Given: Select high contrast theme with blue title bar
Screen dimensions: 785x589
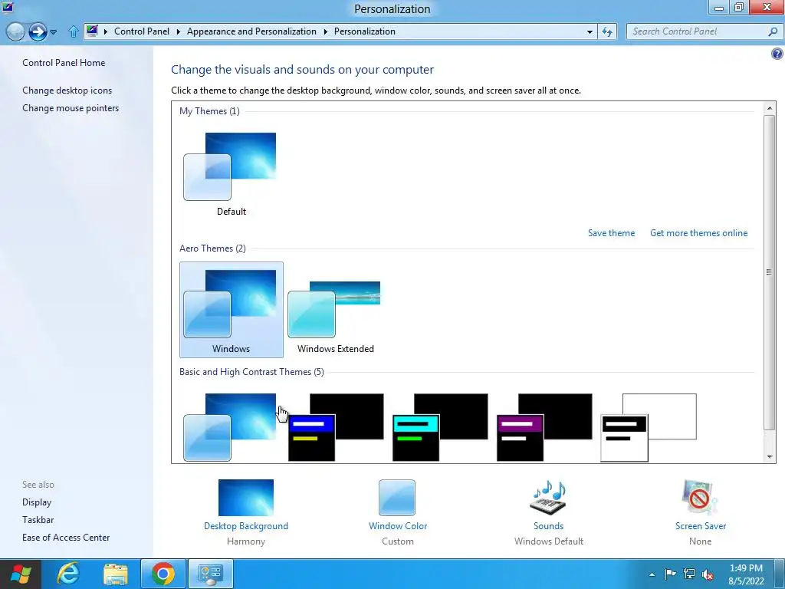Looking at the screenshot, I should pyautogui.click(x=336, y=427).
